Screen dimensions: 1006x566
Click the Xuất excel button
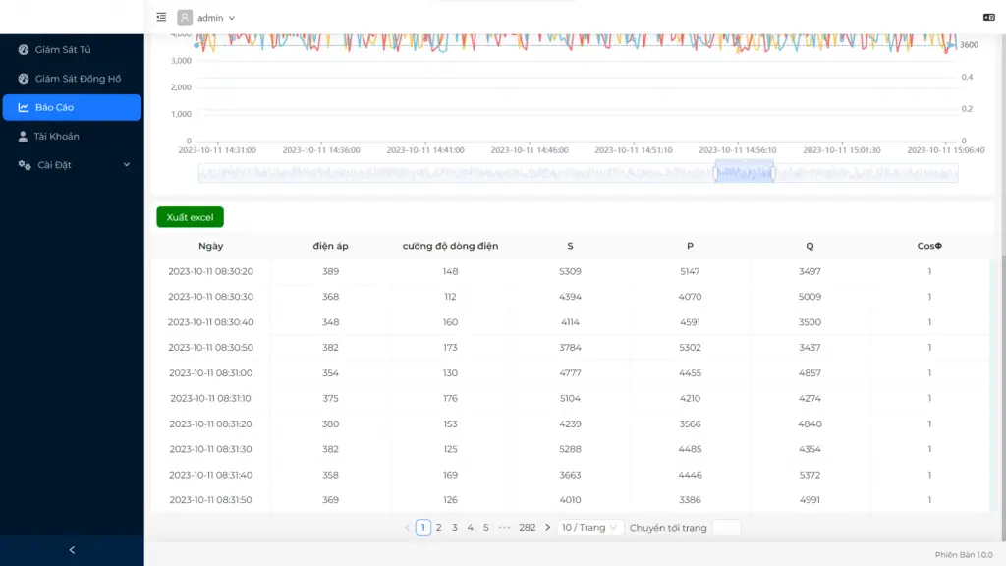[190, 217]
